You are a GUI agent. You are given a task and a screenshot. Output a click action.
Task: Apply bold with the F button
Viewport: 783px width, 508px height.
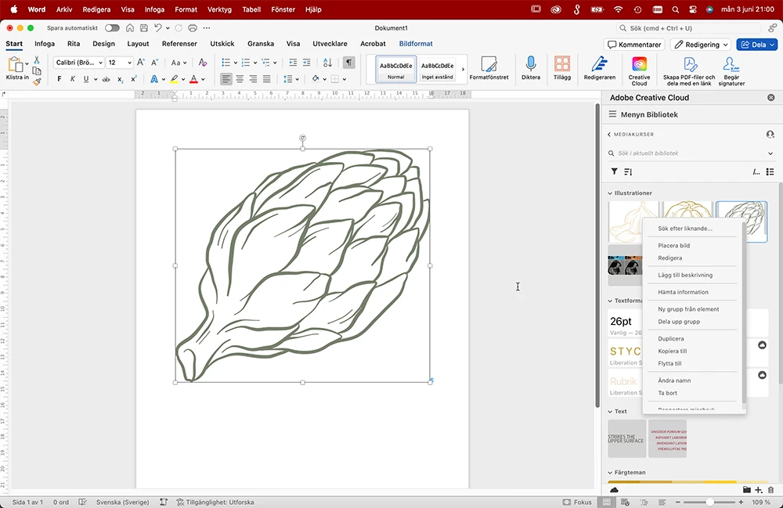60,79
